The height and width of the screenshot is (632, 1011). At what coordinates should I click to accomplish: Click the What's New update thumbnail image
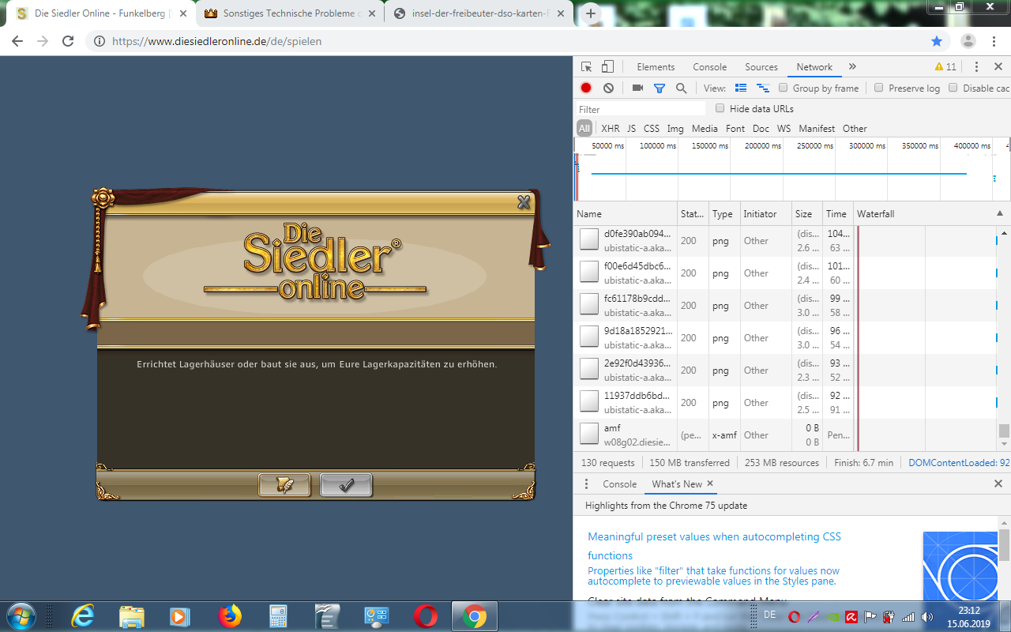[960, 565]
